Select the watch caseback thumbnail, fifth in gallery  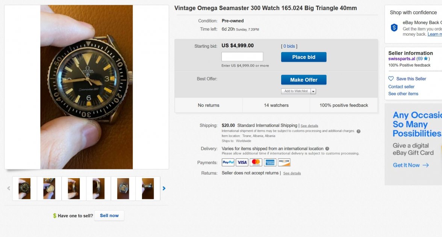pyautogui.click(x=123, y=189)
